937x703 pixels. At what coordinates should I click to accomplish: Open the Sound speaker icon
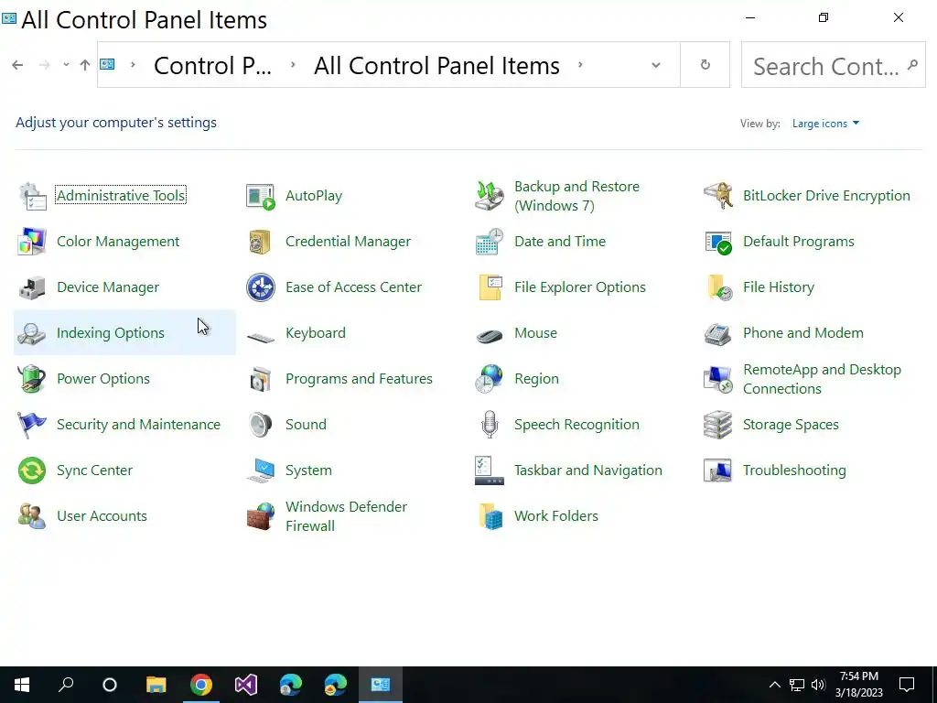pos(261,425)
